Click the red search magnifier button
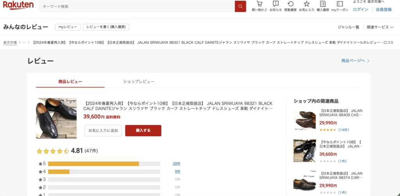400x196 pixels. pyautogui.click(x=240, y=6)
